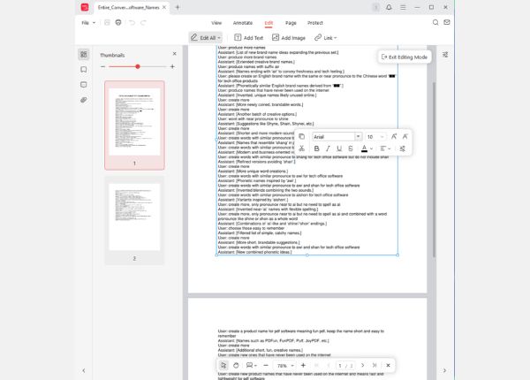Increase thumbnail size with plus
The image size is (530, 380).
pos(172,66)
